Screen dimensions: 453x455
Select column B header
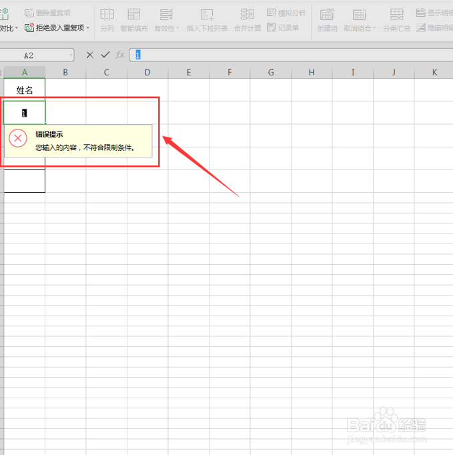tap(65, 72)
